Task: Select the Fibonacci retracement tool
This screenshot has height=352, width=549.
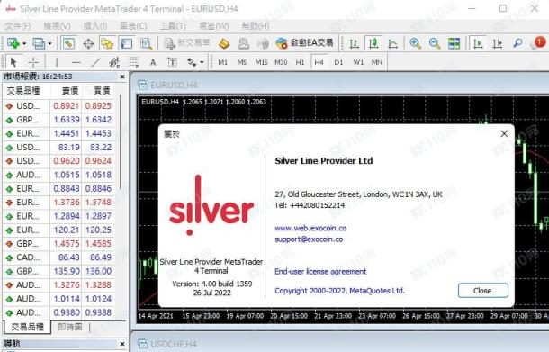Action: [x=134, y=62]
